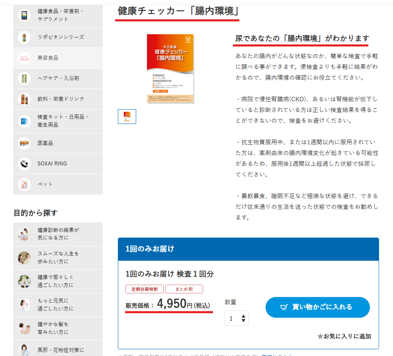Click the 販売価格 4,950円 price text
Screen dimensions: 393x356
(x=168, y=304)
